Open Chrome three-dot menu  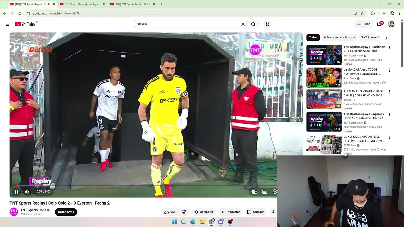(x=399, y=13)
